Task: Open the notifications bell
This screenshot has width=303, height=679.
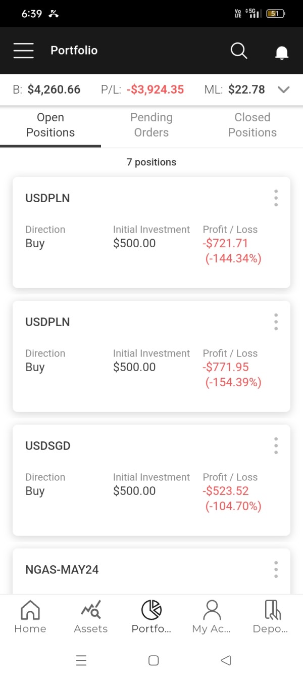Action: pyautogui.click(x=281, y=52)
